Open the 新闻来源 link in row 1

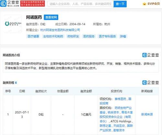[x=147, y=114]
